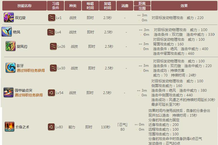This screenshot has height=145, width=218.
Task: Click the 110秒 recast value
Action: (x=106, y=127)
